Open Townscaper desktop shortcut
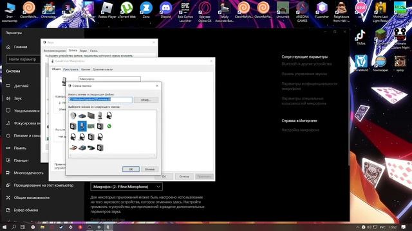 pyautogui.click(x=380, y=64)
